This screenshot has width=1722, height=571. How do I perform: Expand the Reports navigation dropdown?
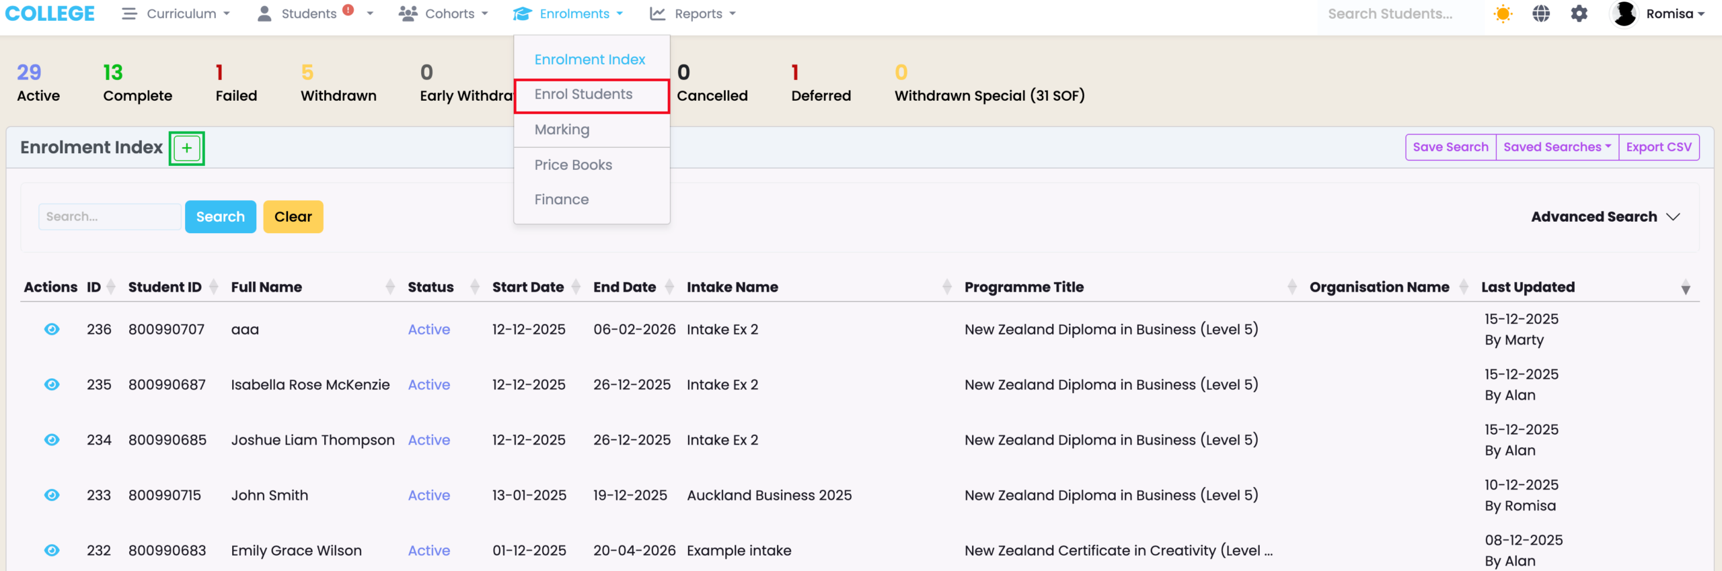[x=694, y=14]
